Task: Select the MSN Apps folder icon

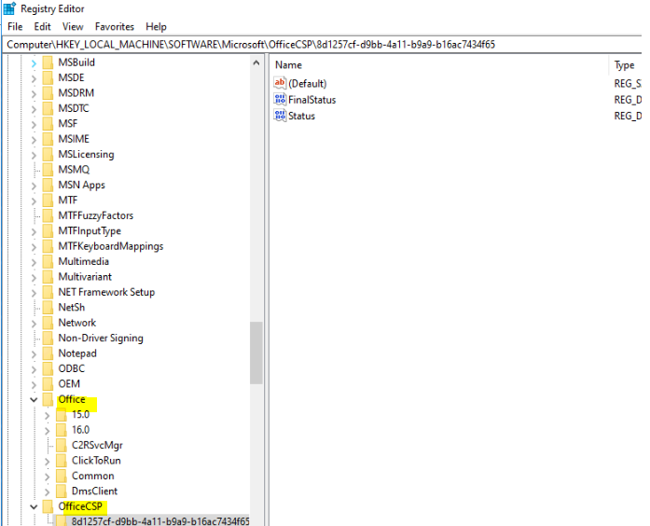Action: (x=48, y=185)
